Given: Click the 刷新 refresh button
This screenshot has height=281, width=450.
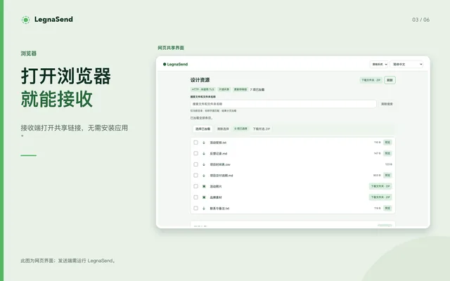Looking at the screenshot, I should point(390,80).
